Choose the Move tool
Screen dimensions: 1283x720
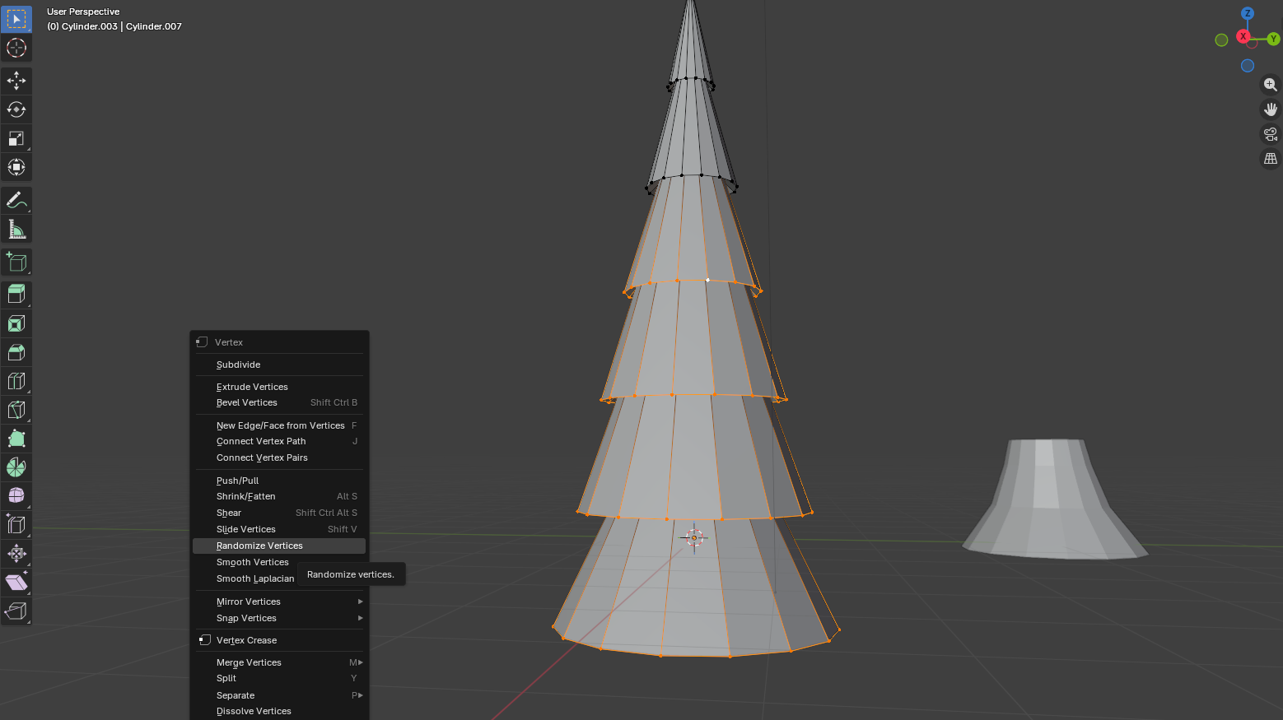[x=16, y=81]
